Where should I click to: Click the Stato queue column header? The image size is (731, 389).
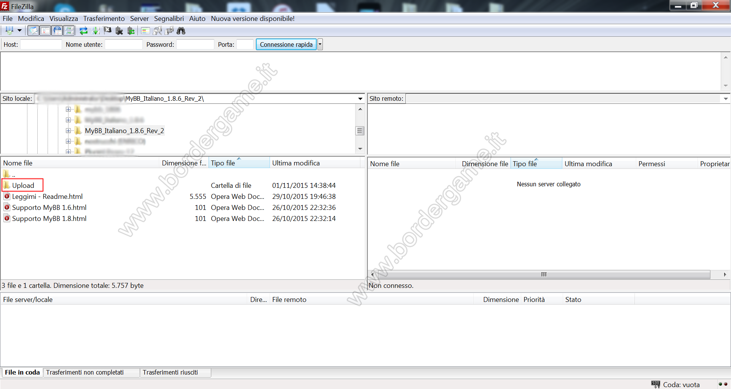(599, 299)
